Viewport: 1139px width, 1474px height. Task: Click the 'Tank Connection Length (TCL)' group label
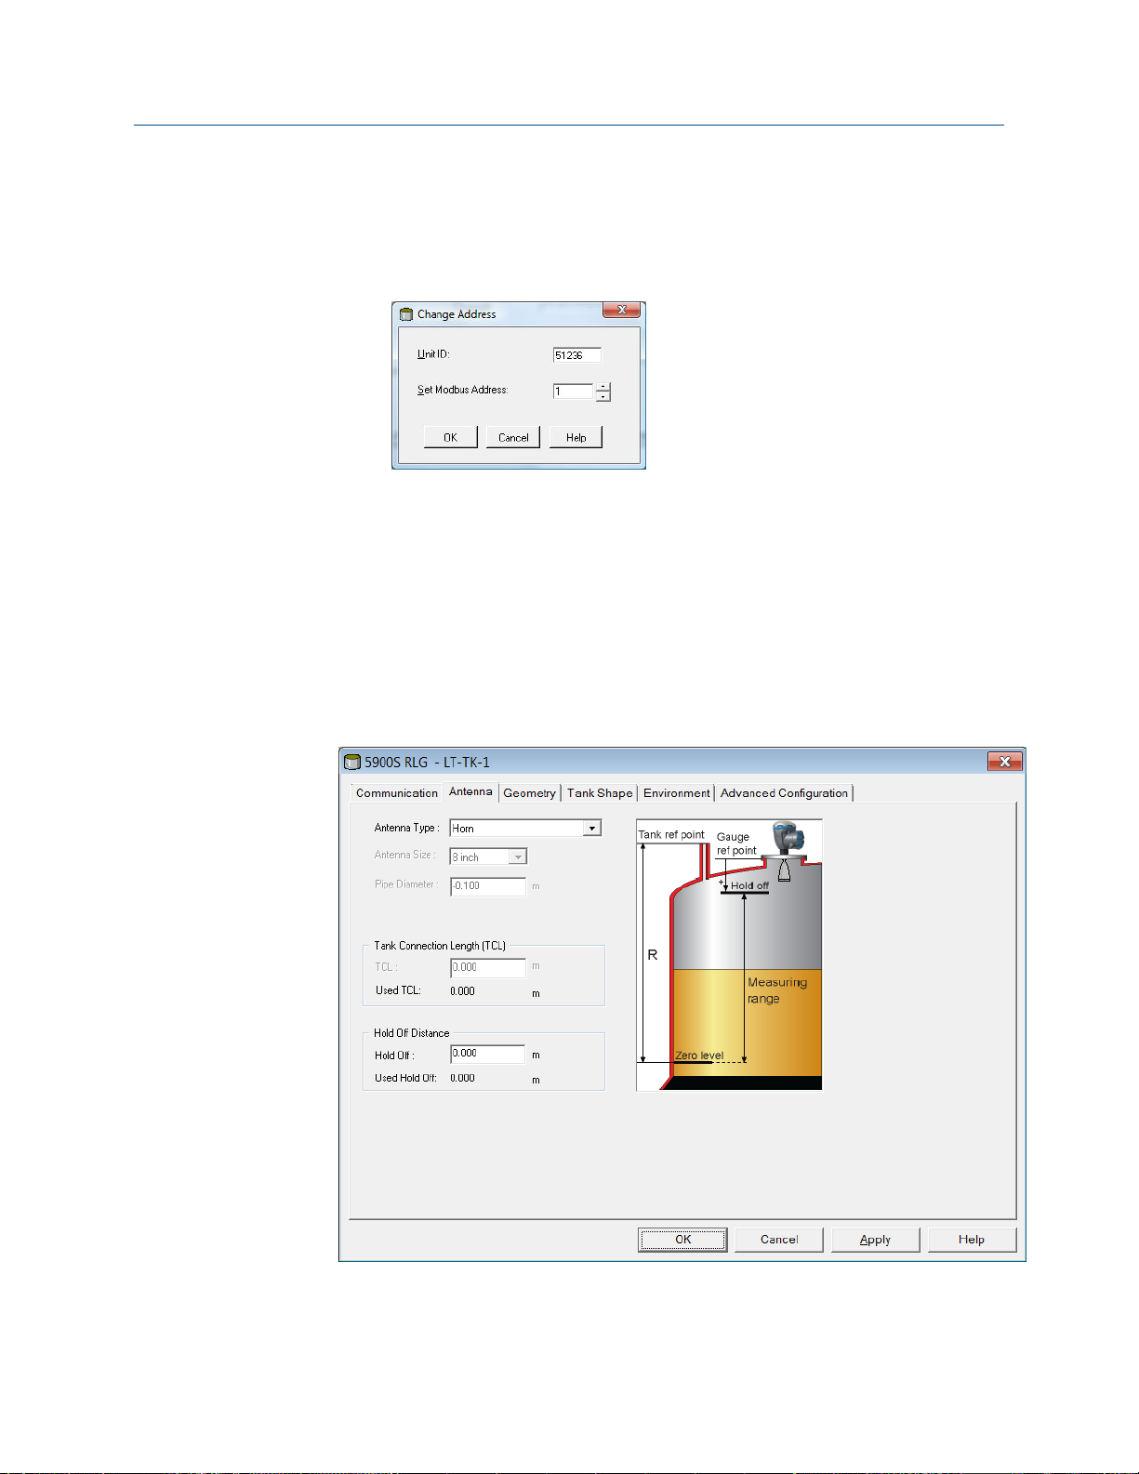440,946
